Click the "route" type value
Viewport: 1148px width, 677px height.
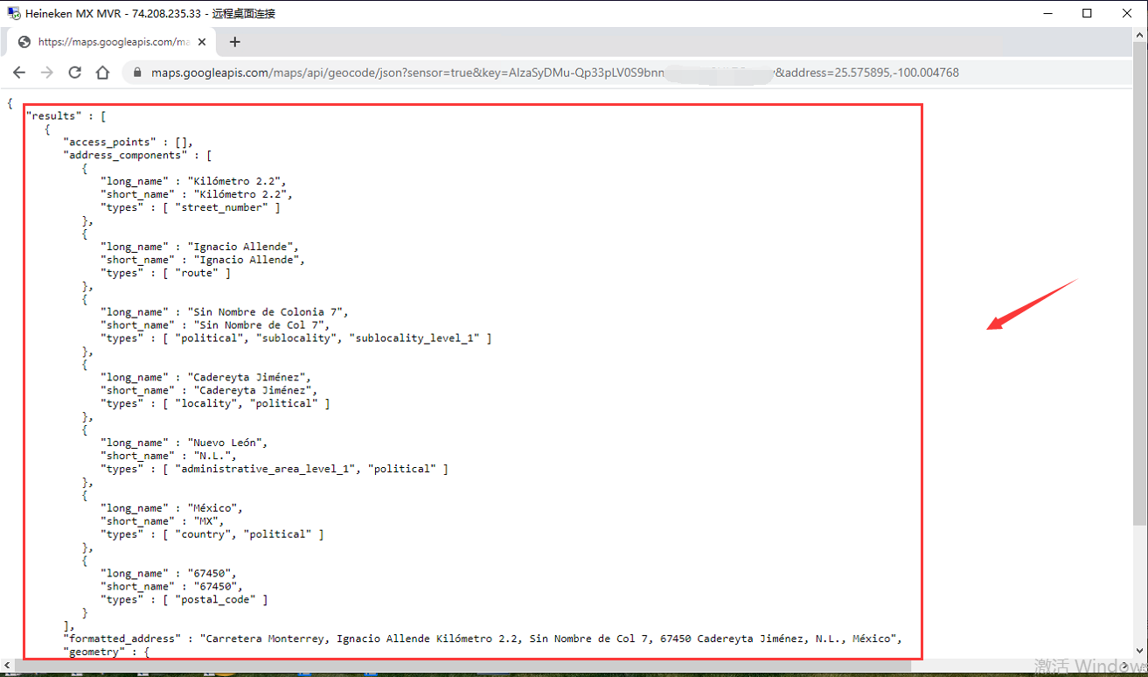(x=197, y=273)
